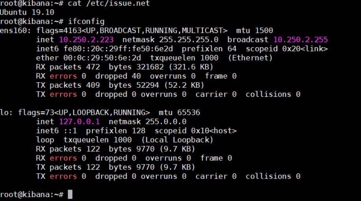
Task: Click the ifconfig command text
Action: pos(86,21)
